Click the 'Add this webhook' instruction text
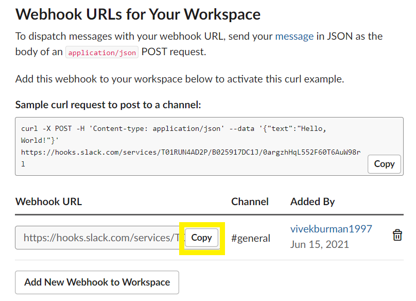This screenshot has width=416, height=301. tap(180, 79)
